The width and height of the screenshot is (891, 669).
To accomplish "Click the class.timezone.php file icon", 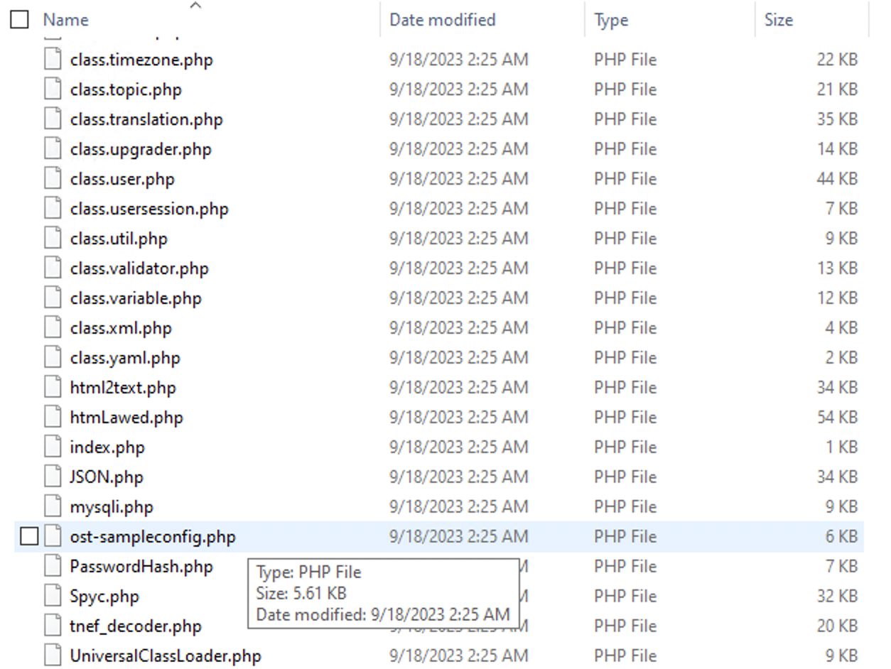I will click(53, 60).
